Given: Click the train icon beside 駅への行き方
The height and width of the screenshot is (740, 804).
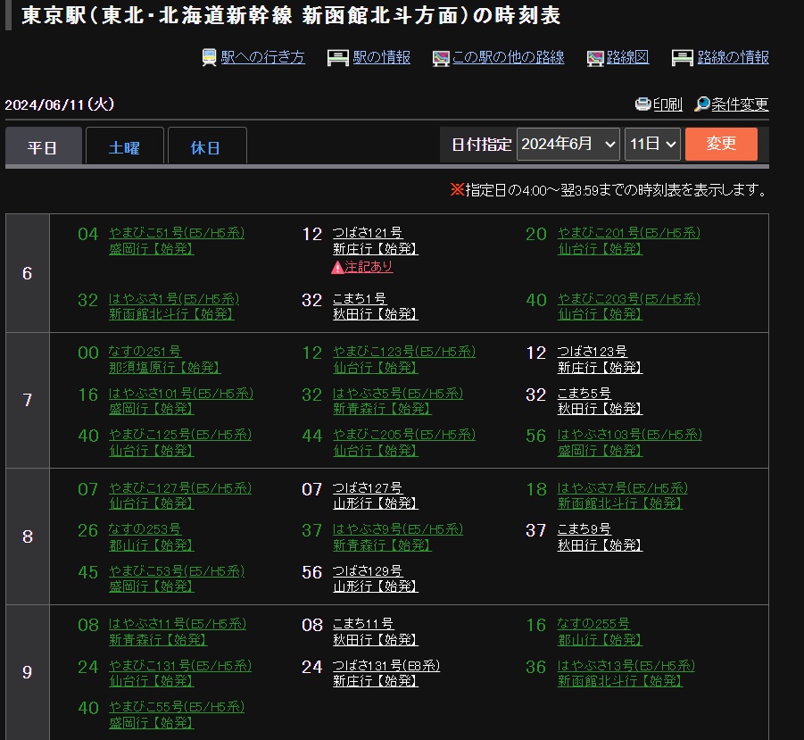Looking at the screenshot, I should (210, 58).
